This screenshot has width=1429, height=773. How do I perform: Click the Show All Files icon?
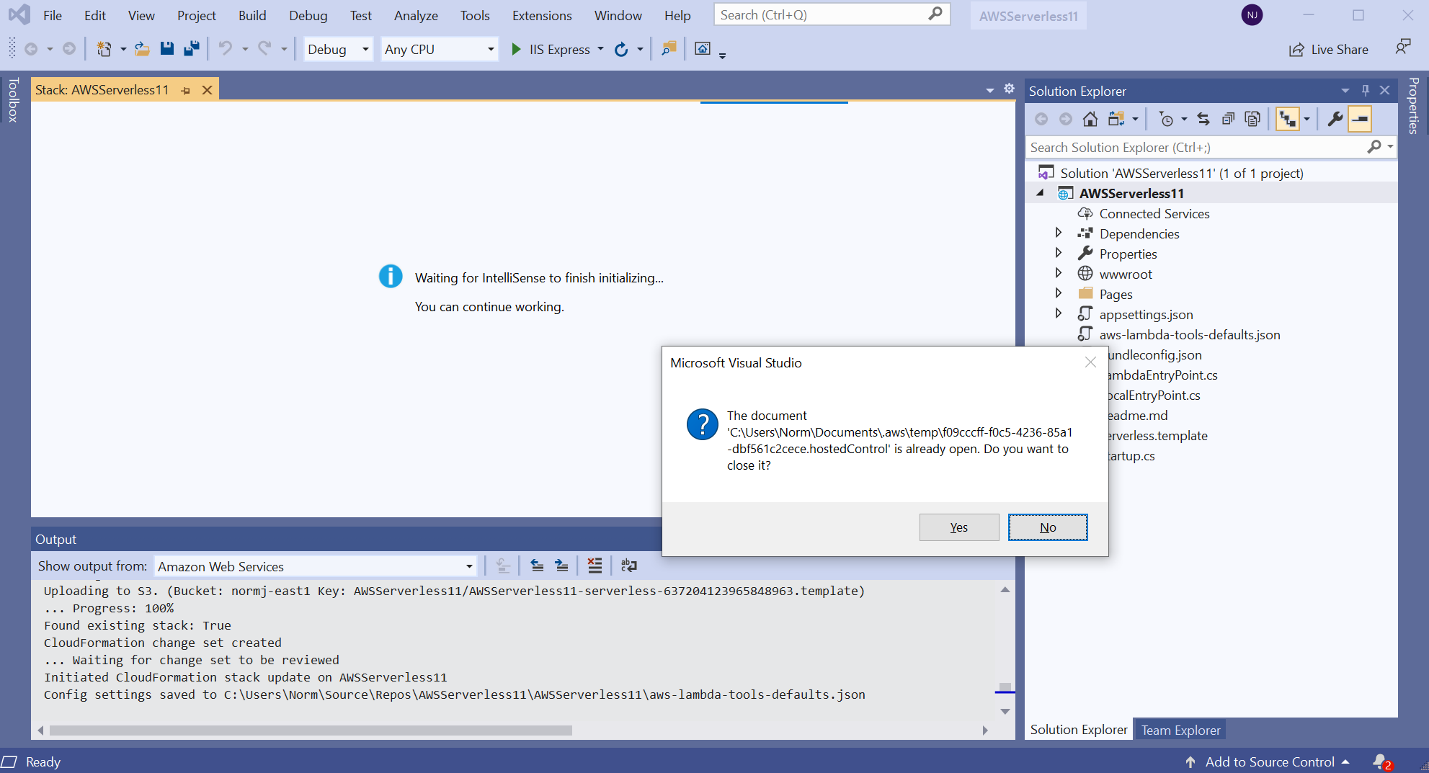click(x=1253, y=119)
